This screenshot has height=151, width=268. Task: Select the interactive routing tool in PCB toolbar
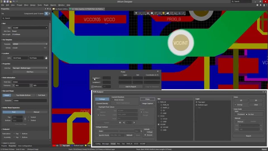tap(156, 13)
